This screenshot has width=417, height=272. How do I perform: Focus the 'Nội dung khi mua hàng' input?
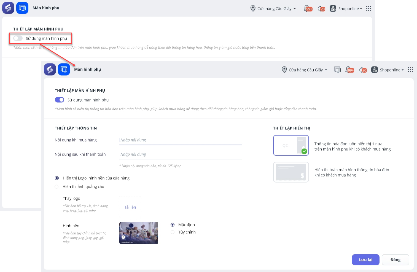tap(181, 140)
